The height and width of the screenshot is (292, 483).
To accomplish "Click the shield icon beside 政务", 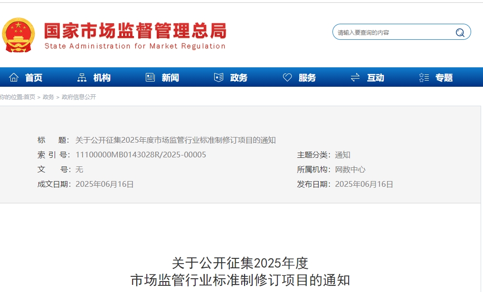I will point(218,77).
